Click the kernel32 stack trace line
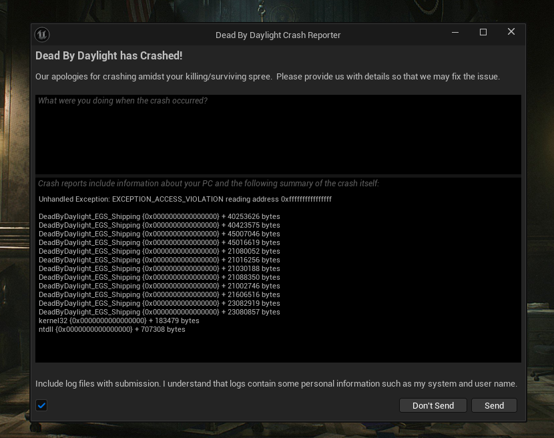 pos(119,320)
